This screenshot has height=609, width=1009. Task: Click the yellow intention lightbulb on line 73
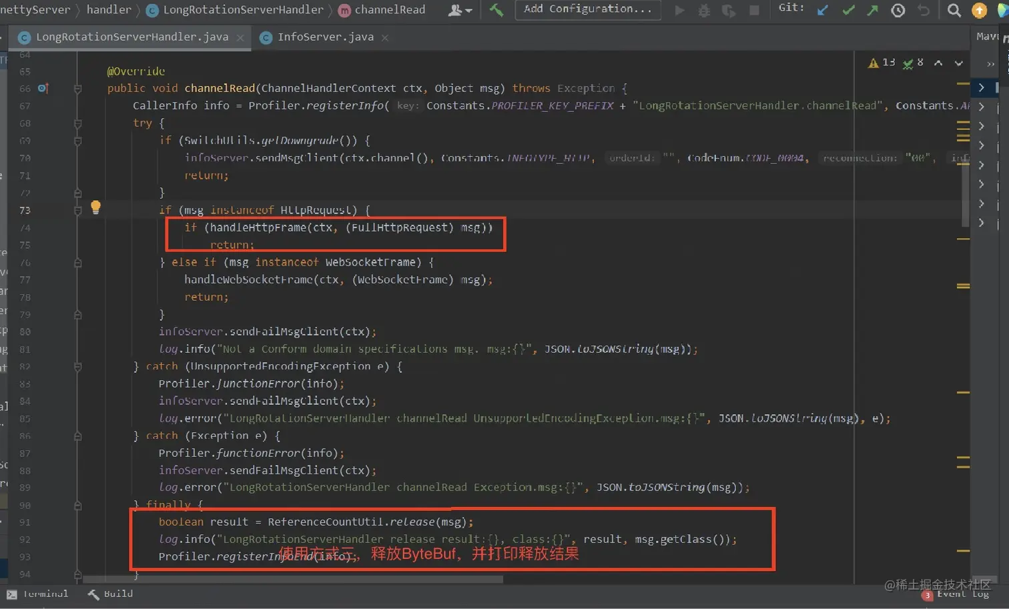click(95, 207)
